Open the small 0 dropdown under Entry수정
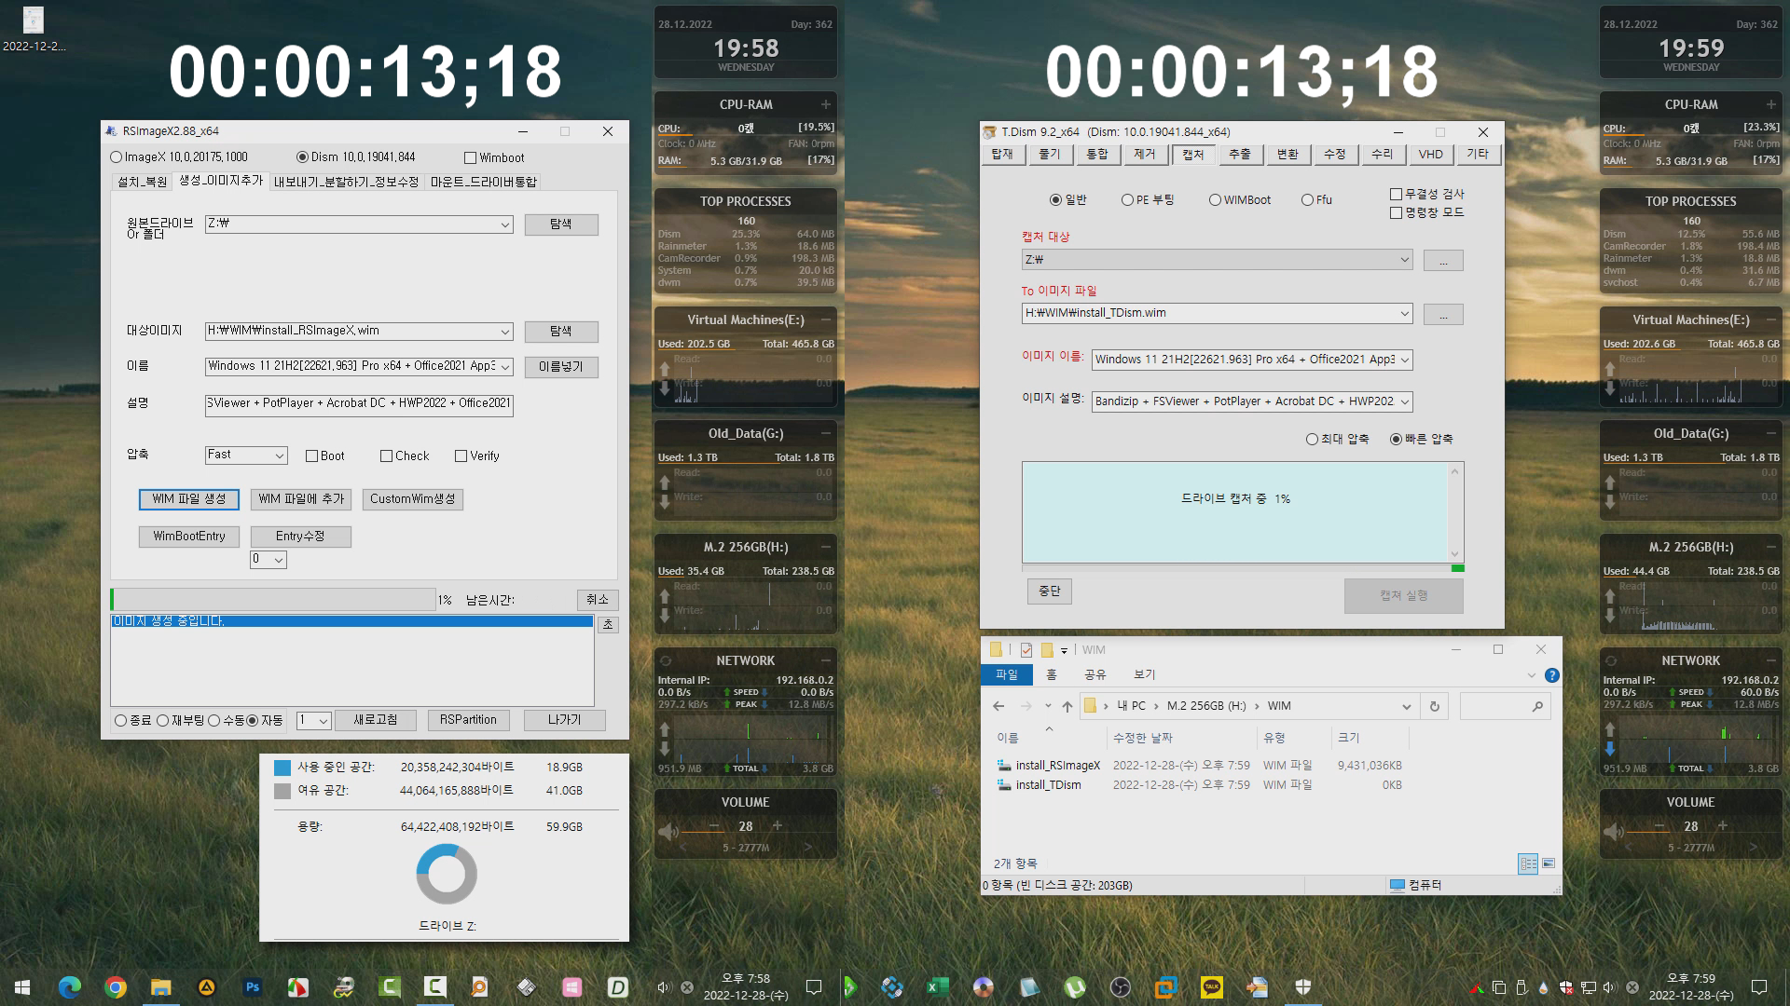Image resolution: width=1790 pixels, height=1006 pixels. tap(278, 560)
